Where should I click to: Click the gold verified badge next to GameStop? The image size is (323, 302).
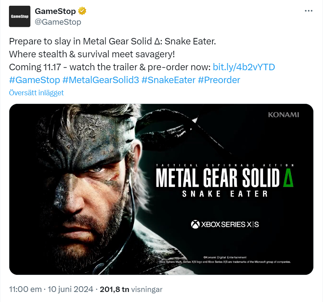point(83,11)
